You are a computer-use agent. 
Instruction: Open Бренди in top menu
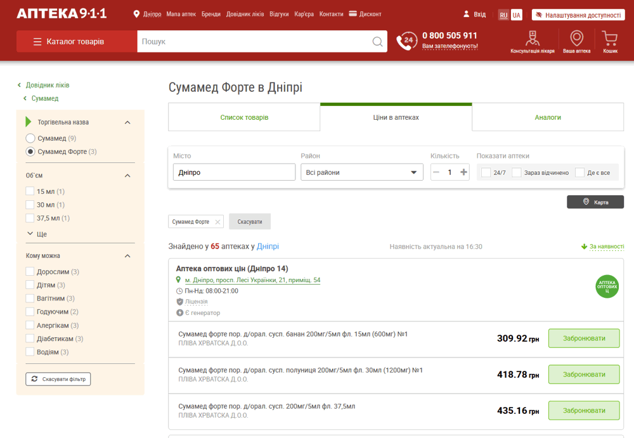(x=211, y=14)
